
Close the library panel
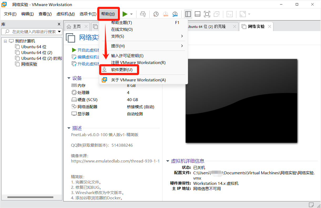click(x=59, y=24)
